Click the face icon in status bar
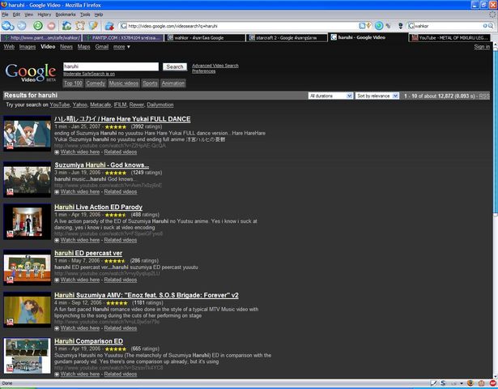498x389 pixels. click(482, 383)
